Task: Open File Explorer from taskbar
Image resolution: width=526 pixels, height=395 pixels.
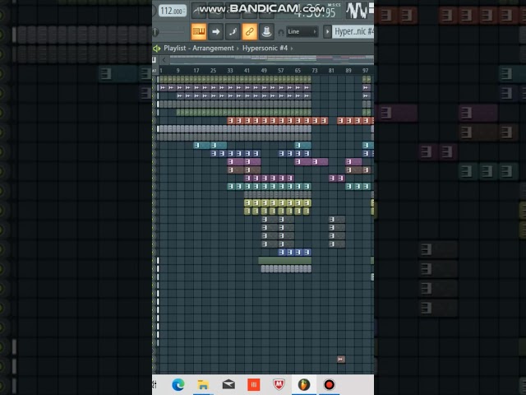Action: pyautogui.click(x=203, y=384)
